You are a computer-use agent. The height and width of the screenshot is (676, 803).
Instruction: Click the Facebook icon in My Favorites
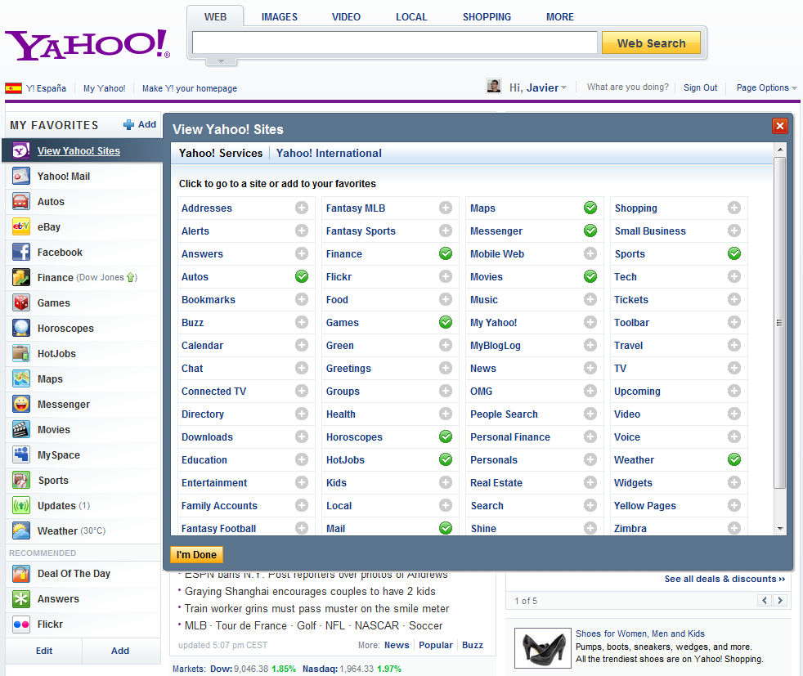(x=21, y=253)
